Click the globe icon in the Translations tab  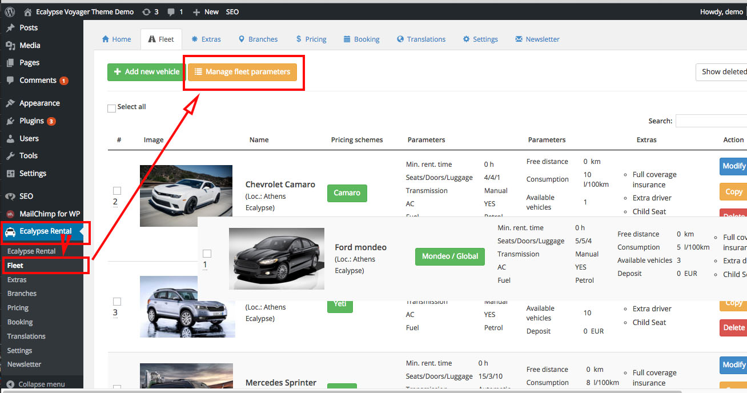[400, 39]
